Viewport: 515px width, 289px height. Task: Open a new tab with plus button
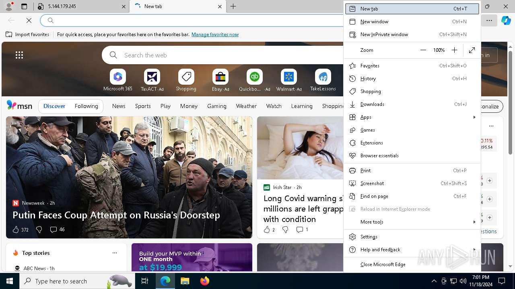pyautogui.click(x=233, y=6)
